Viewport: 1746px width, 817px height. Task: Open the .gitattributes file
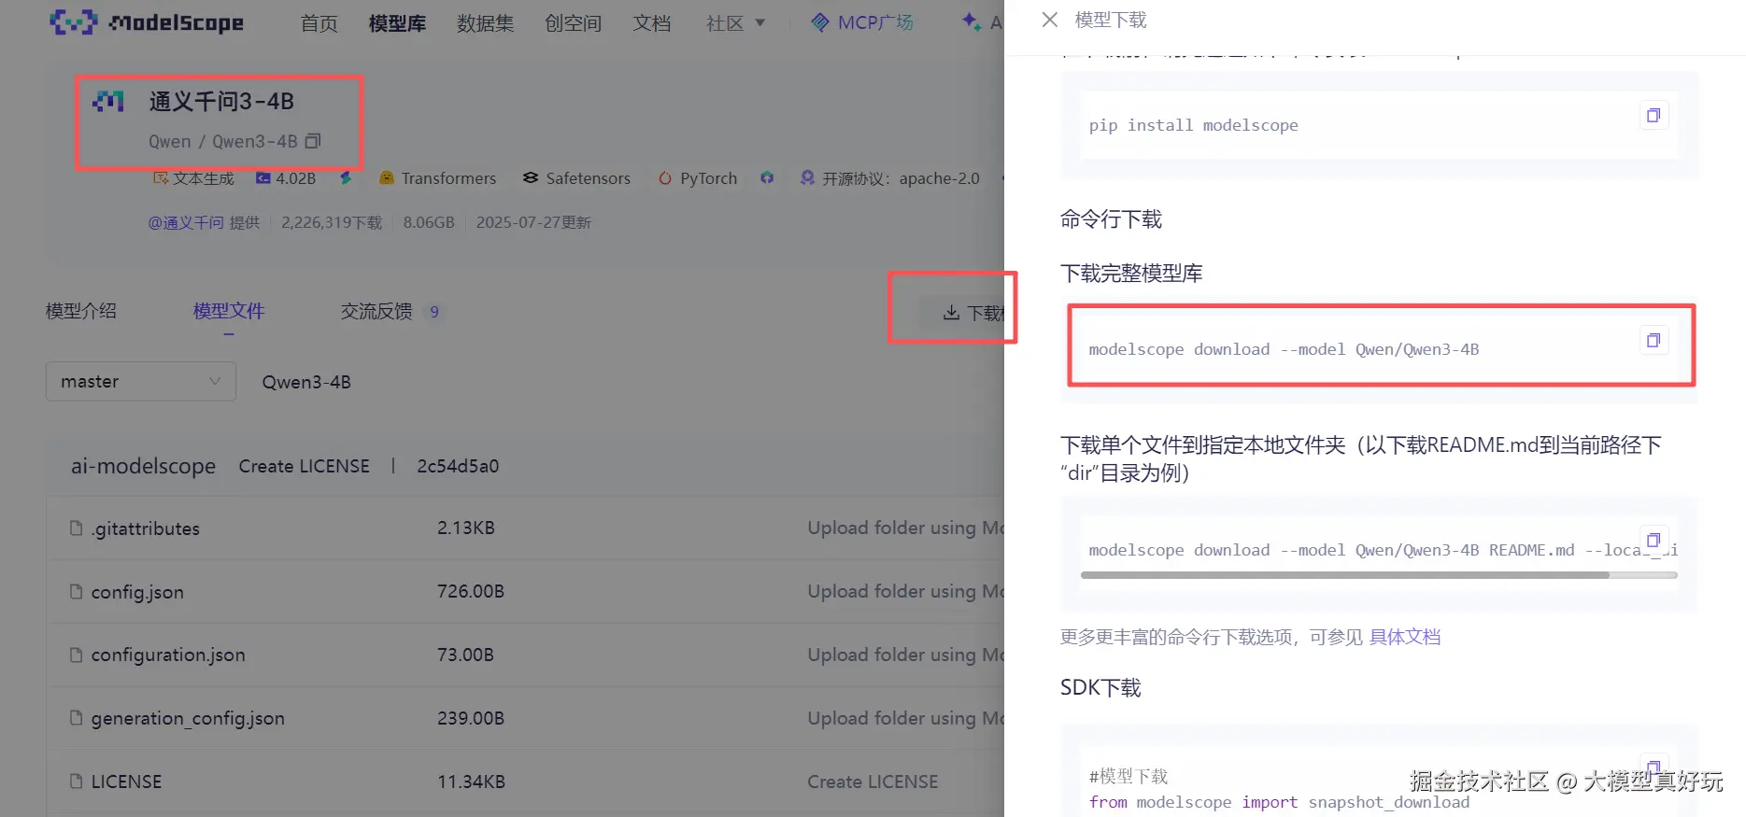click(x=146, y=528)
